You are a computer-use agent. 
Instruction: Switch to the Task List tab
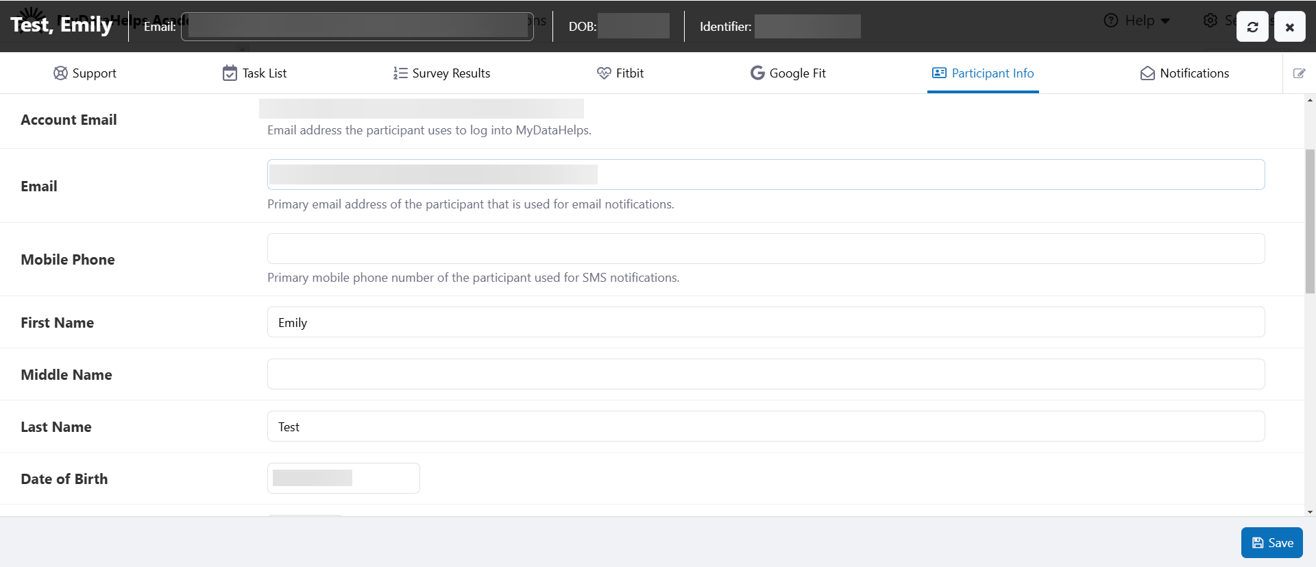[x=255, y=73]
